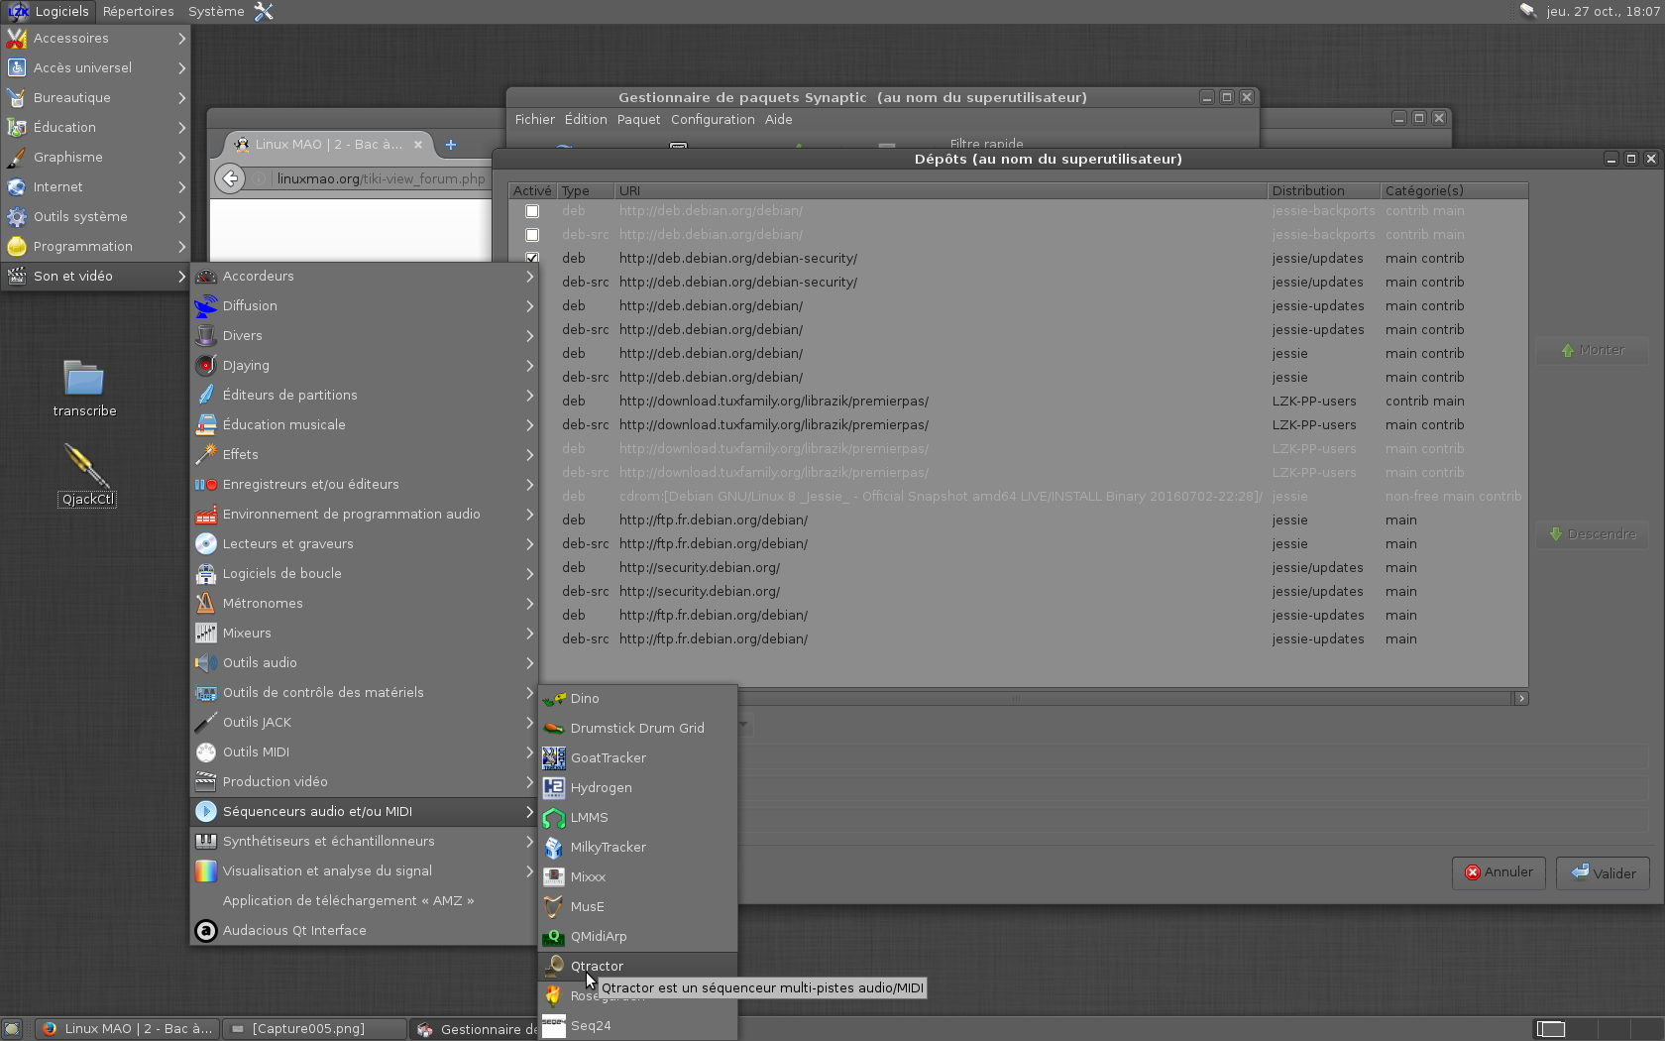Sort repositories by the URI column header
Viewport: 1665px width, 1041px height.
tap(941, 190)
